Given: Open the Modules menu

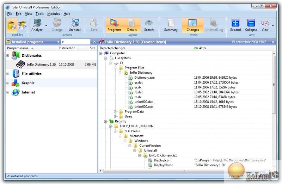Looking at the screenshot, I should (54, 14).
